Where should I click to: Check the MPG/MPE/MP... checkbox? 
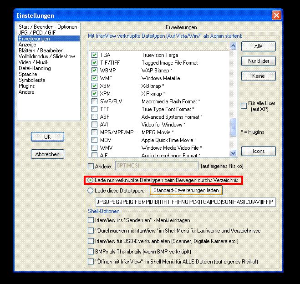[94, 132]
